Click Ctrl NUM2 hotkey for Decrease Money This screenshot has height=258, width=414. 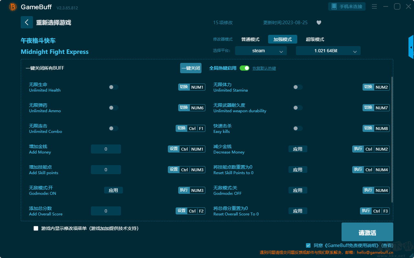(x=371, y=149)
